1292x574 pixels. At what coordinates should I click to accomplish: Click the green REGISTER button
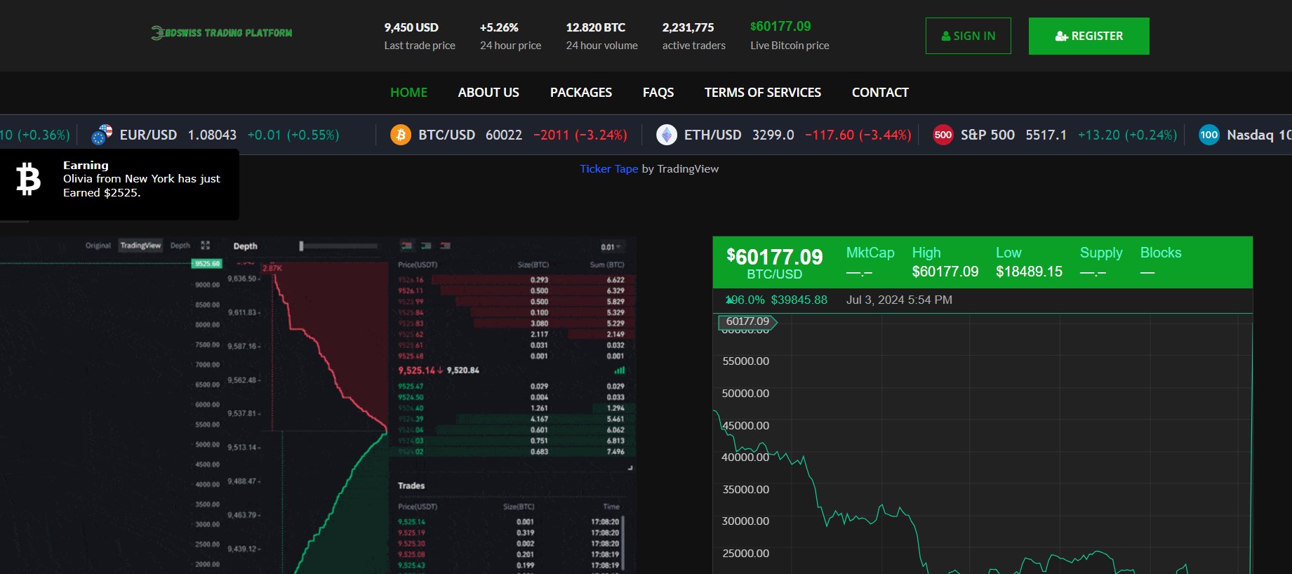point(1088,36)
